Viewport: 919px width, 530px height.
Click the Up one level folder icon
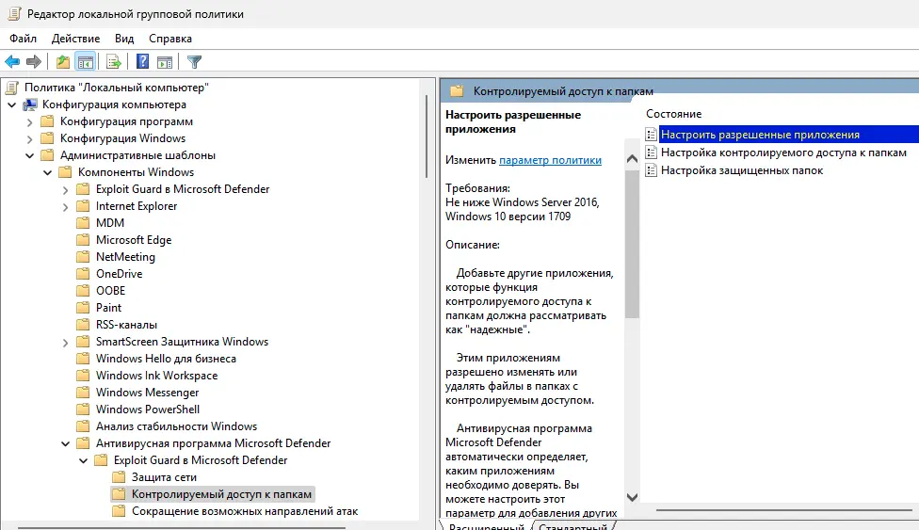(63, 62)
